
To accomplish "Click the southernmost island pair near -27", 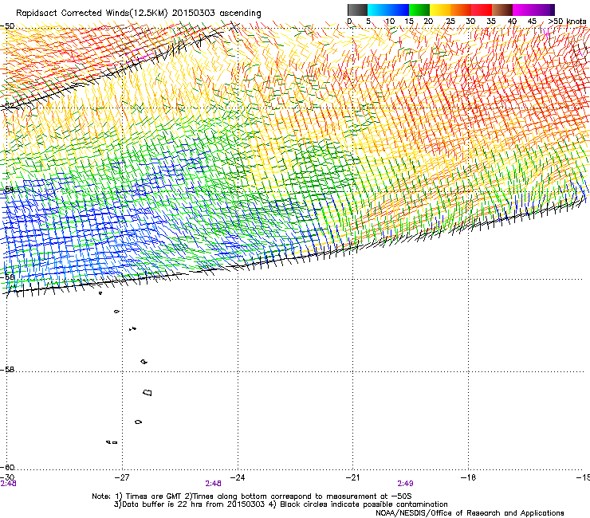I will (x=112, y=442).
